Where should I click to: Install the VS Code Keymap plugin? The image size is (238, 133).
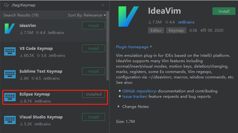click(x=94, y=48)
